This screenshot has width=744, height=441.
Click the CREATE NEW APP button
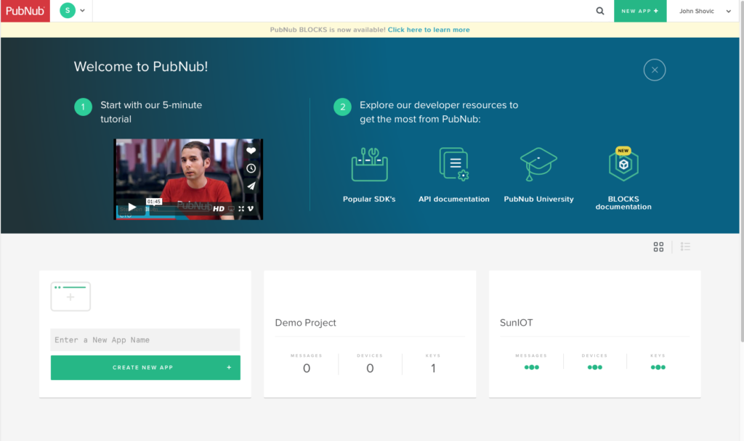point(145,368)
